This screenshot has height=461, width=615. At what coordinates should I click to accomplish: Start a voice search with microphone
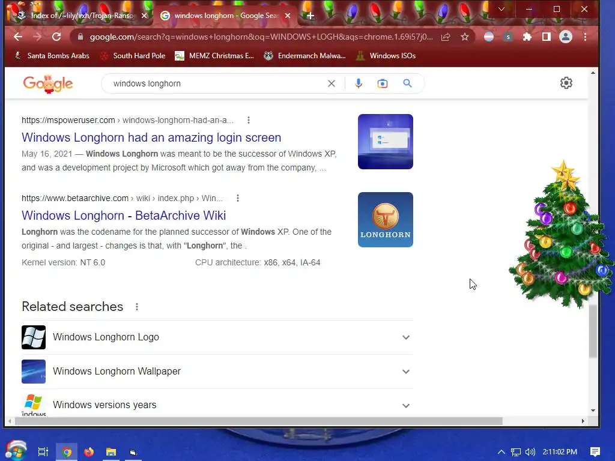coord(359,83)
